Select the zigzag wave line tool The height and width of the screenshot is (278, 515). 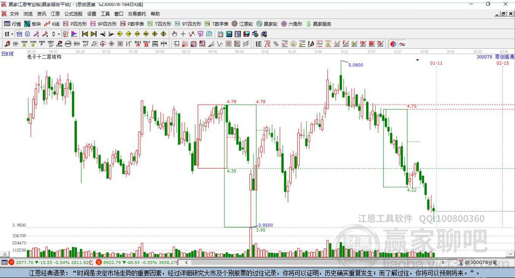[220, 44]
